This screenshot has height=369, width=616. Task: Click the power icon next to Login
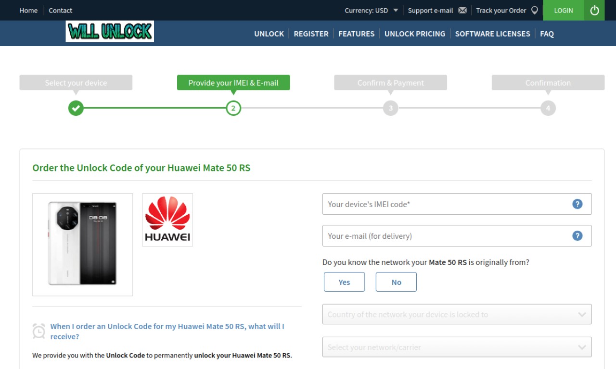[594, 10]
